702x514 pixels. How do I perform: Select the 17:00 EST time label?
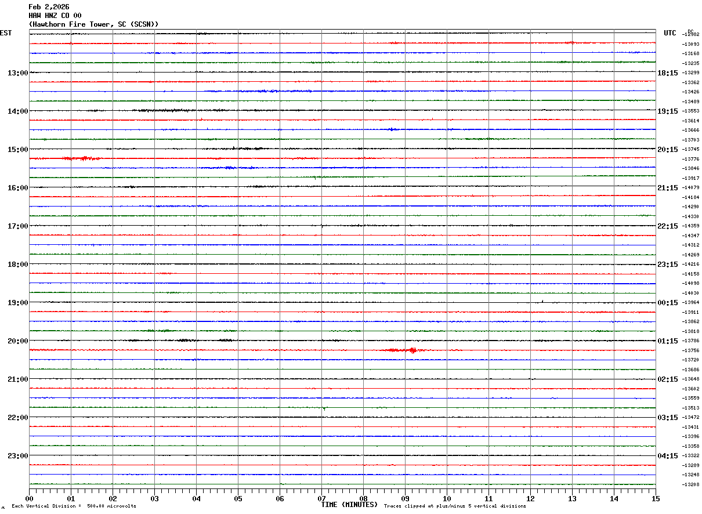17,226
